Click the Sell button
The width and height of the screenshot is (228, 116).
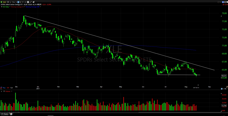[8, 87]
